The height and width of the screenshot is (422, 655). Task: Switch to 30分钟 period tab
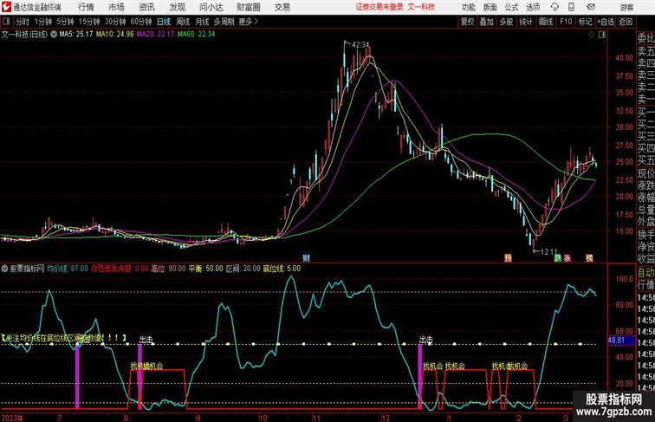[x=115, y=22]
